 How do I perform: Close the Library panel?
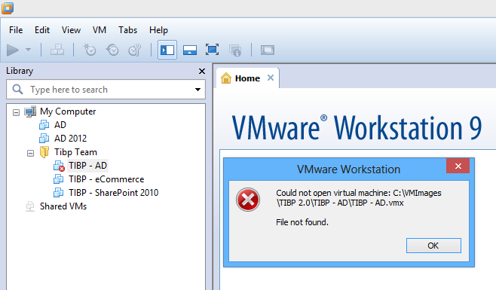[x=202, y=71]
